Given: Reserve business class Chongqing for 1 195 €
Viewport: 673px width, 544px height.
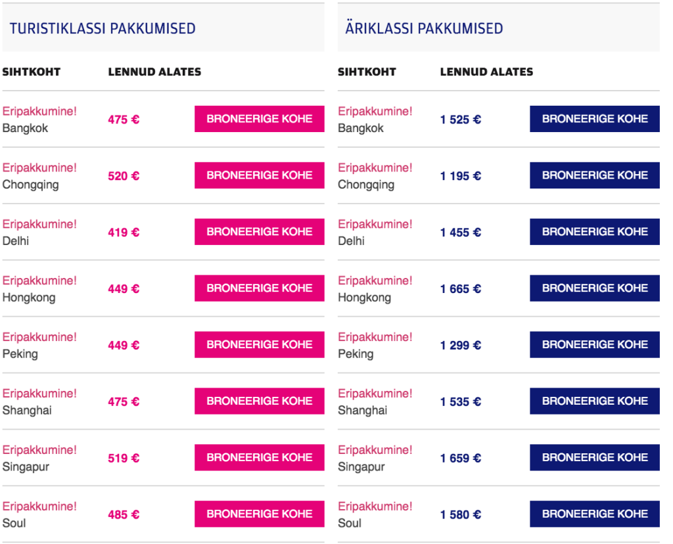Looking at the screenshot, I should pyautogui.click(x=595, y=175).
